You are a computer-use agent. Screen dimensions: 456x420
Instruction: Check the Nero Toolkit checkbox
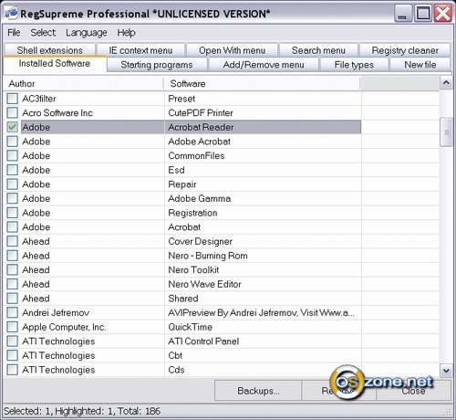pyautogui.click(x=13, y=270)
